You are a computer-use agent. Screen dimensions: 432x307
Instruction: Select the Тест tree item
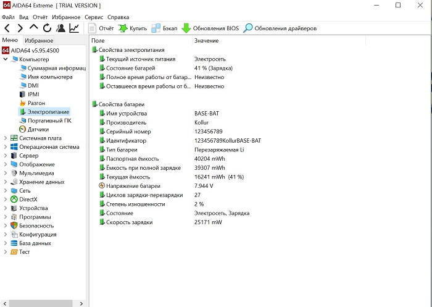coord(20,252)
